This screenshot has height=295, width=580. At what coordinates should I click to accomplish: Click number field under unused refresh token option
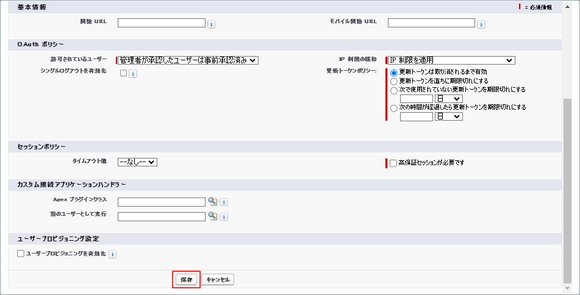click(417, 99)
